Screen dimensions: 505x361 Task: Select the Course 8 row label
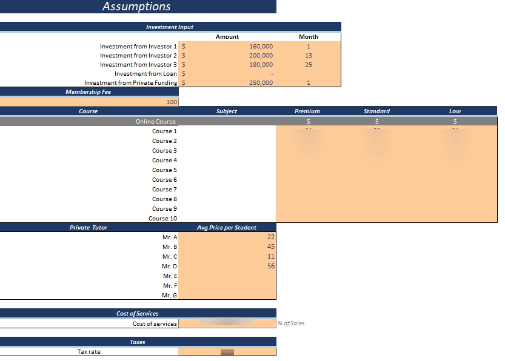tap(164, 199)
